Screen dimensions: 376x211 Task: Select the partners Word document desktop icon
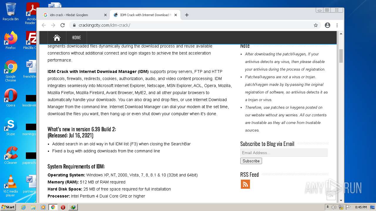pyautogui.click(x=30, y=184)
